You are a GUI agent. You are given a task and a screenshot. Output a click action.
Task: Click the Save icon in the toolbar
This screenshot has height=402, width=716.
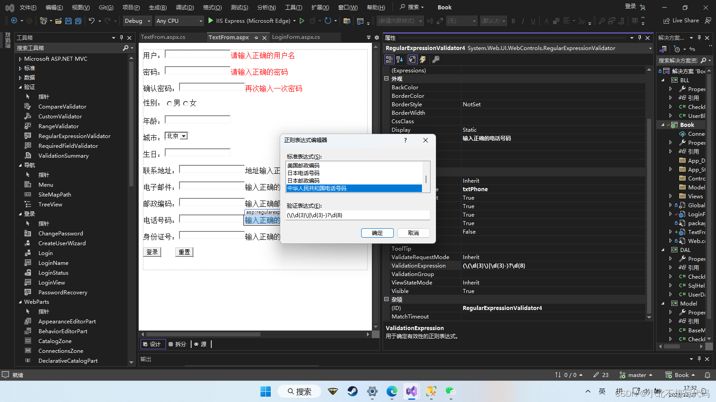click(68, 21)
